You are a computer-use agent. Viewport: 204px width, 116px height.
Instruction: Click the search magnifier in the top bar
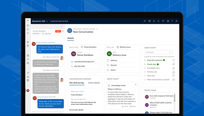(144, 21)
